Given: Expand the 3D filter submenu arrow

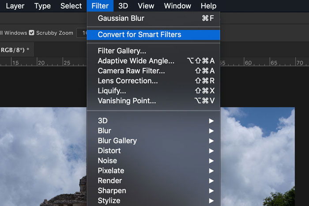Looking at the screenshot, I should tap(211, 121).
